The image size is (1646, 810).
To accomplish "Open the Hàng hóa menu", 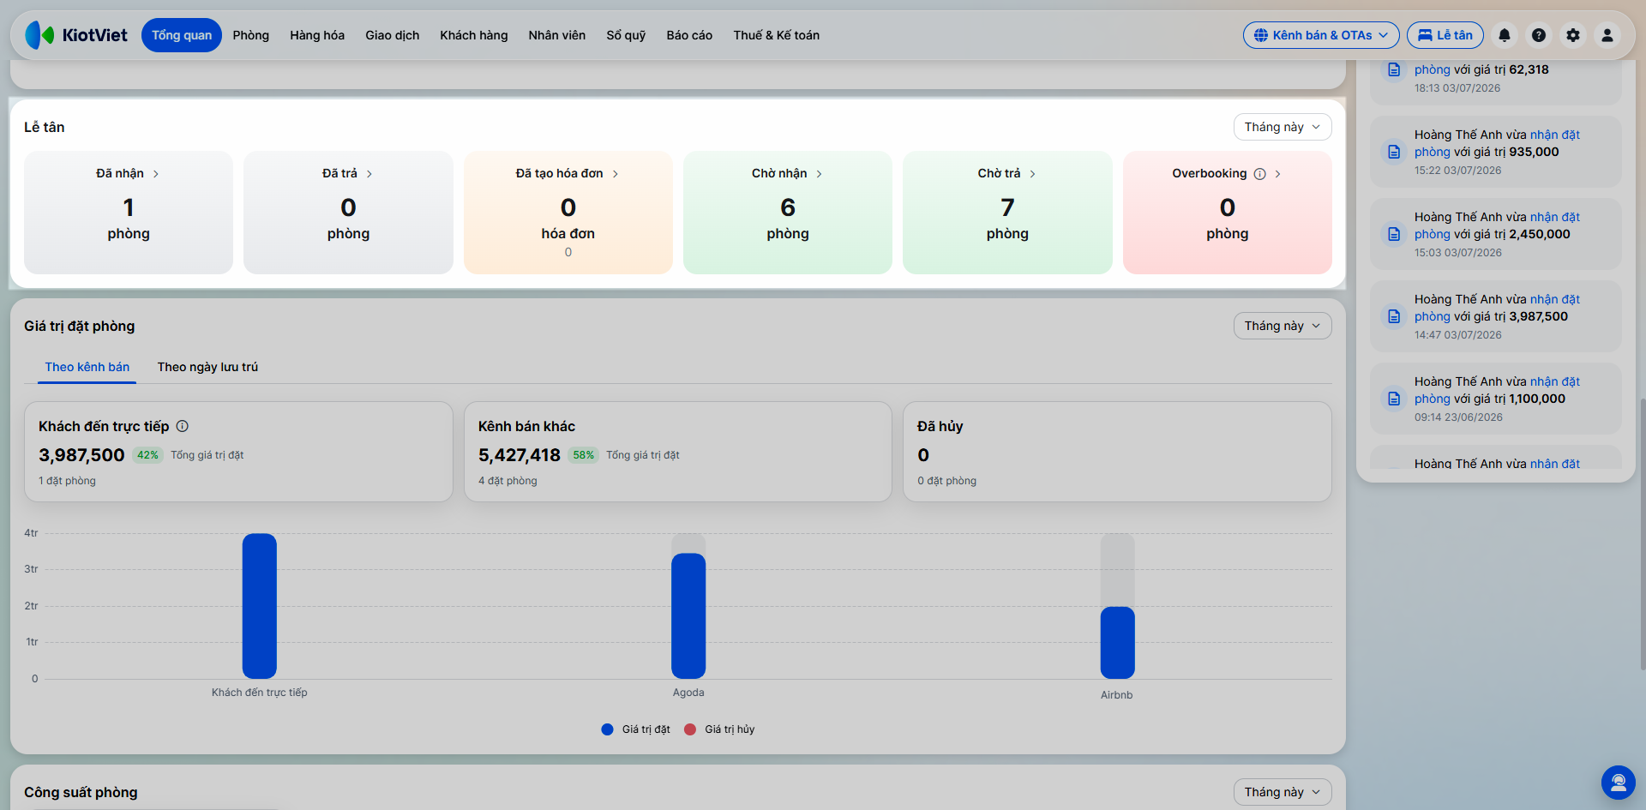I will [x=317, y=35].
